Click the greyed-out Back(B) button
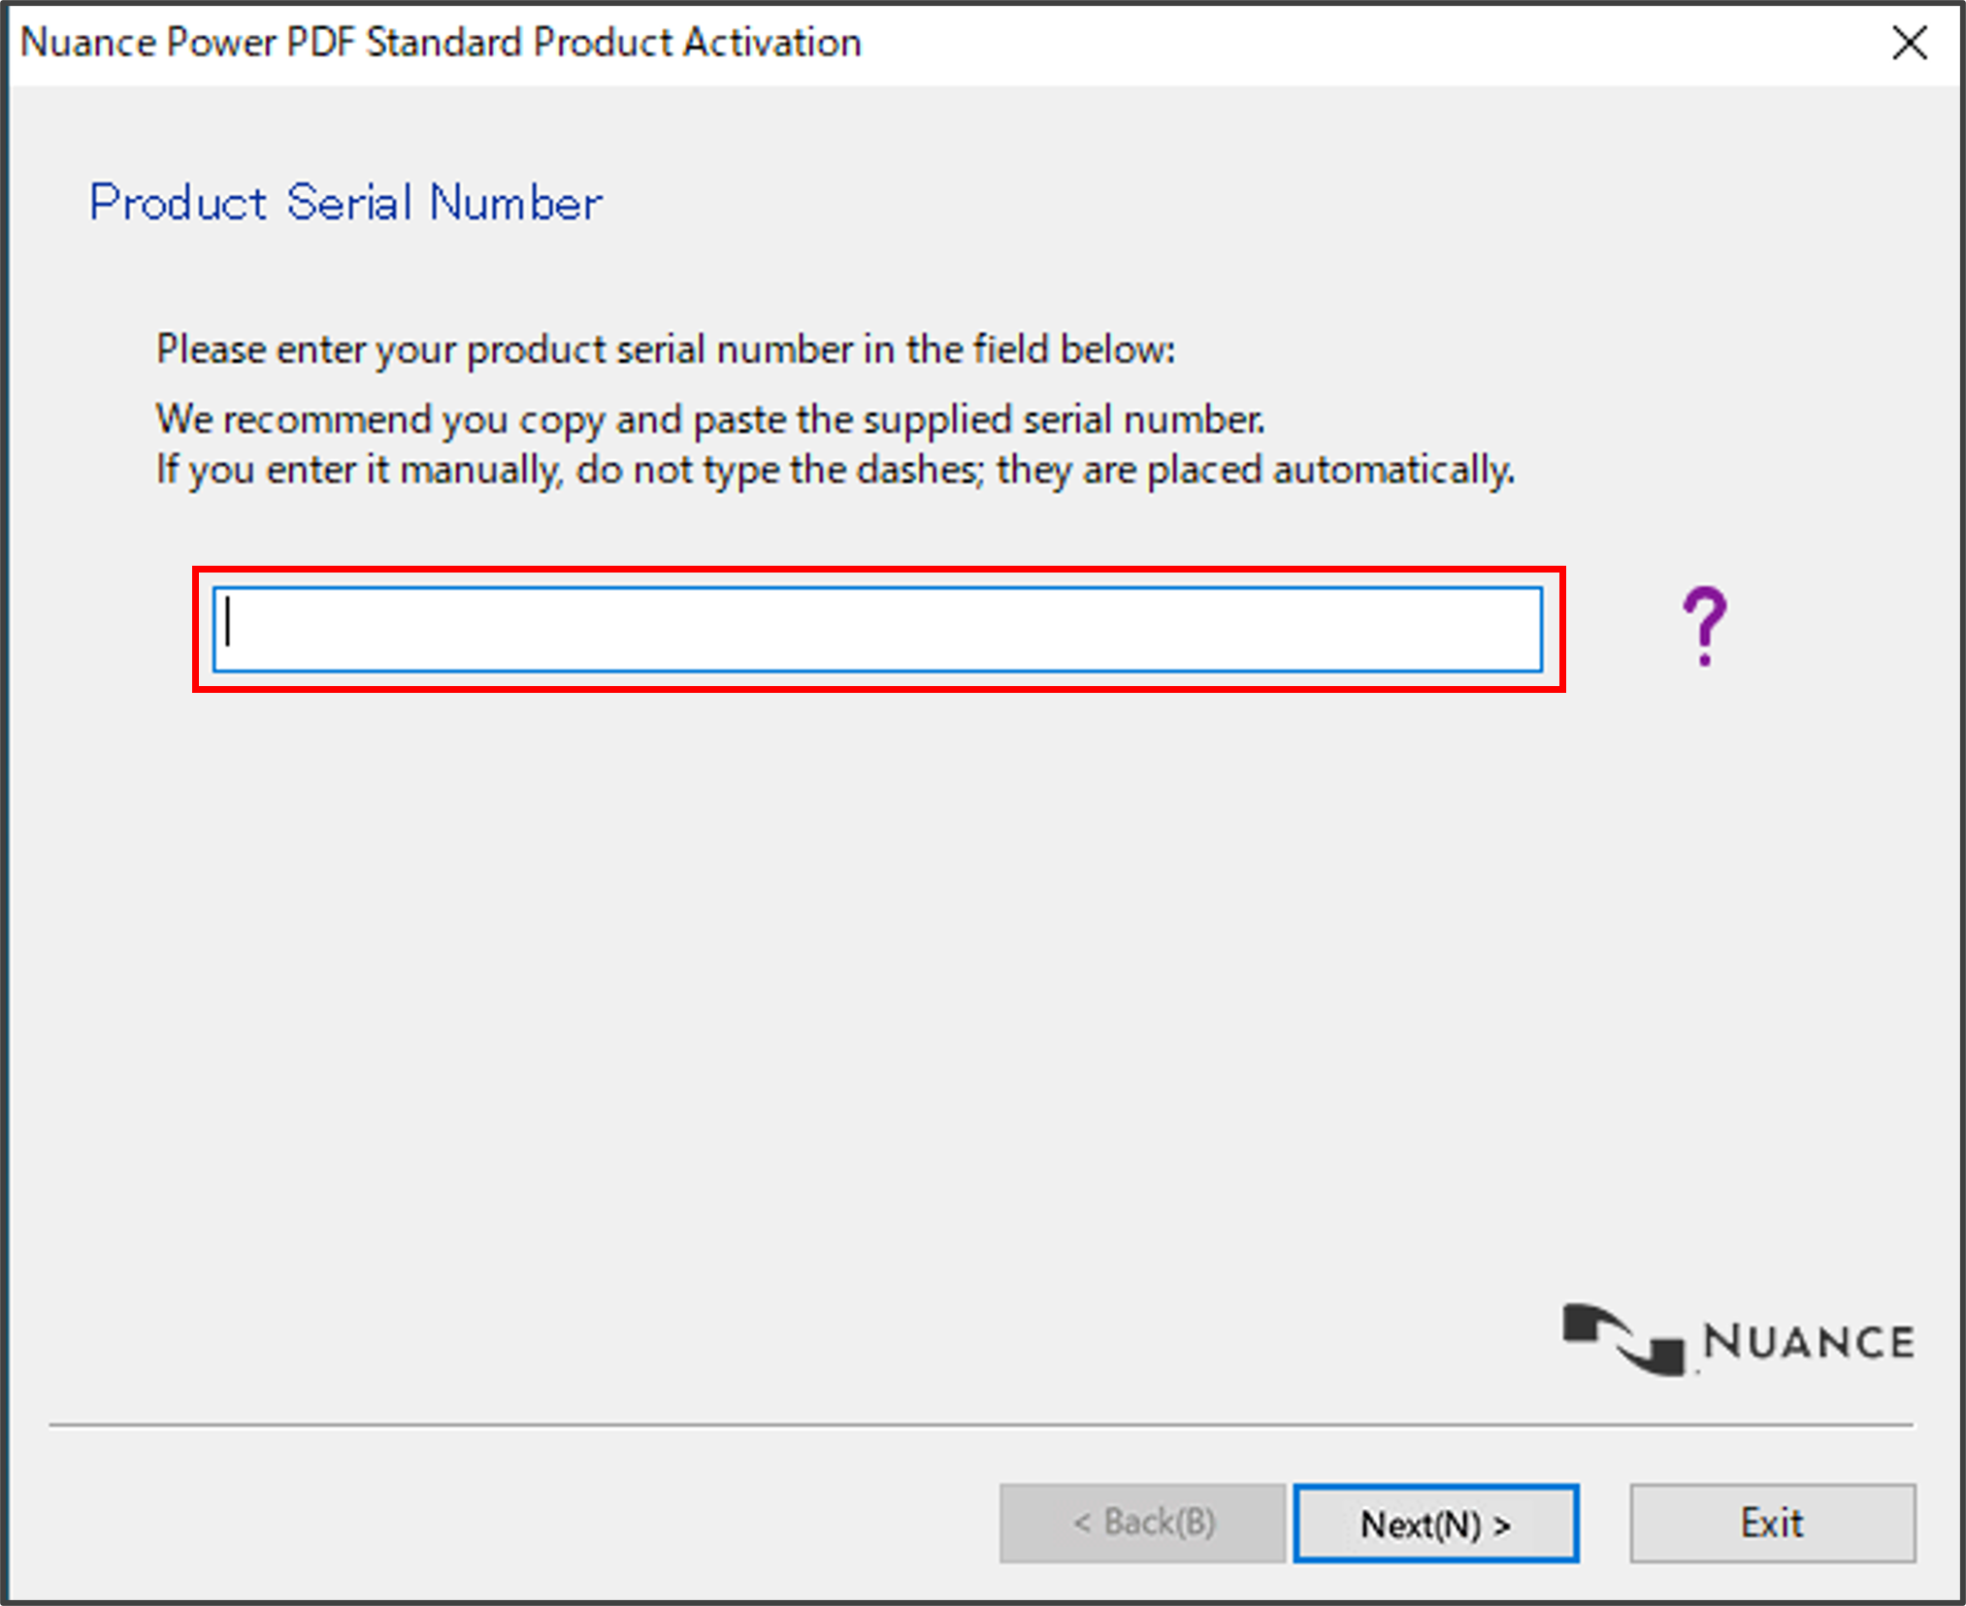Screen dimensions: 1966x1606 click(x=1142, y=1523)
